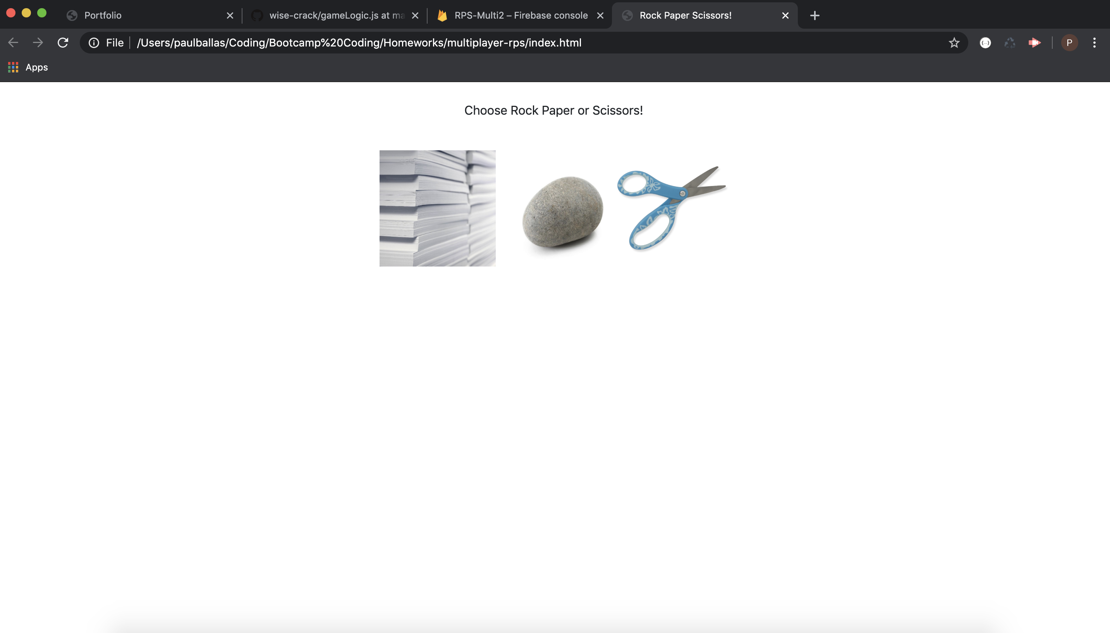Screen dimensions: 1110x633
Task: Switch to the RPS-Multi2 Firebase console tab
Action: point(519,15)
